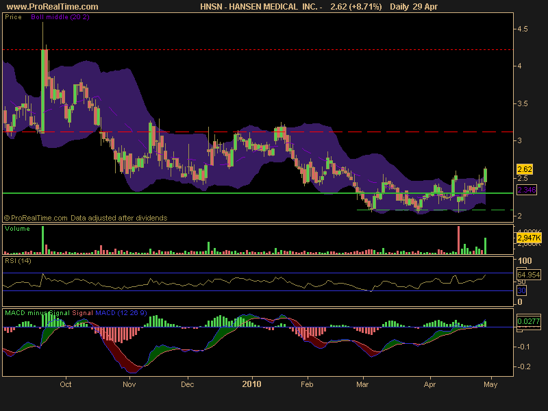The height and width of the screenshot is (411, 548).
Task: Click the blue 30 RSI level tag
Action: pyautogui.click(x=521, y=290)
